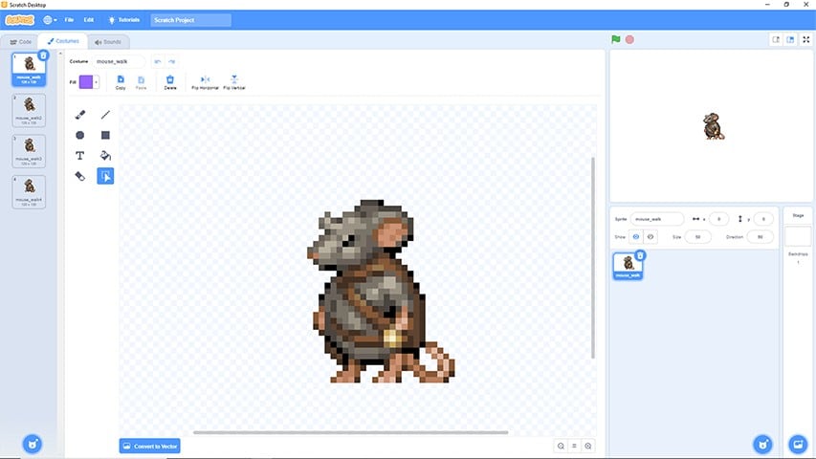
Task: Select the Brush tool
Action: coord(80,115)
